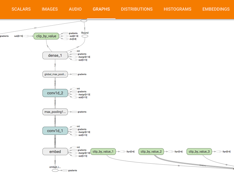The image size is (234, 174).
Task: Select the topmost clip_by_value node
Action: 46,36
